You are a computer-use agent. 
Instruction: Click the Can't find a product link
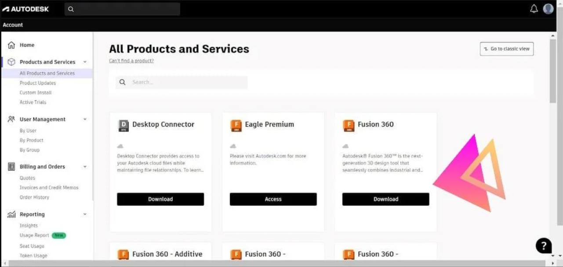(131, 61)
